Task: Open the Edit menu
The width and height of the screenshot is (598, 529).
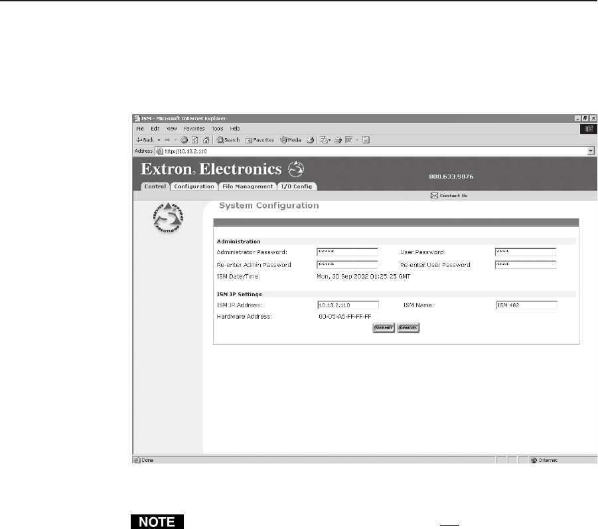Action: 155,129
